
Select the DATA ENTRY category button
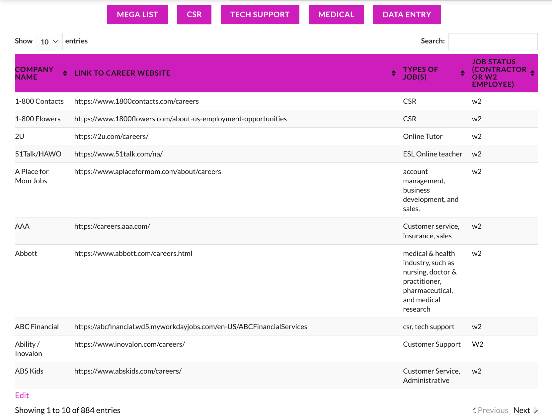(x=407, y=15)
